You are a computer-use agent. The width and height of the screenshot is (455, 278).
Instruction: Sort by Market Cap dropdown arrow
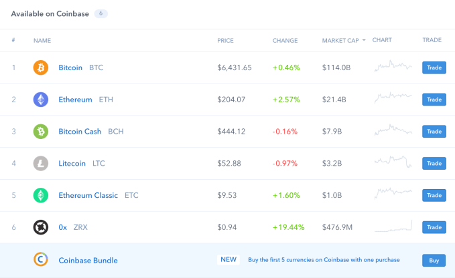364,41
